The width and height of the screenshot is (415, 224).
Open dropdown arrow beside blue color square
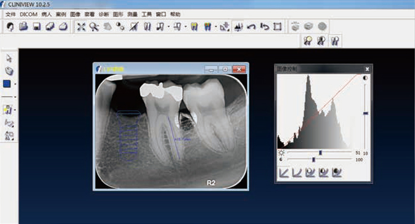[x=15, y=84]
